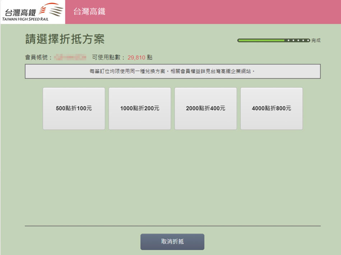Click the 完成 progress label
341x255 pixels.
pyautogui.click(x=316, y=40)
